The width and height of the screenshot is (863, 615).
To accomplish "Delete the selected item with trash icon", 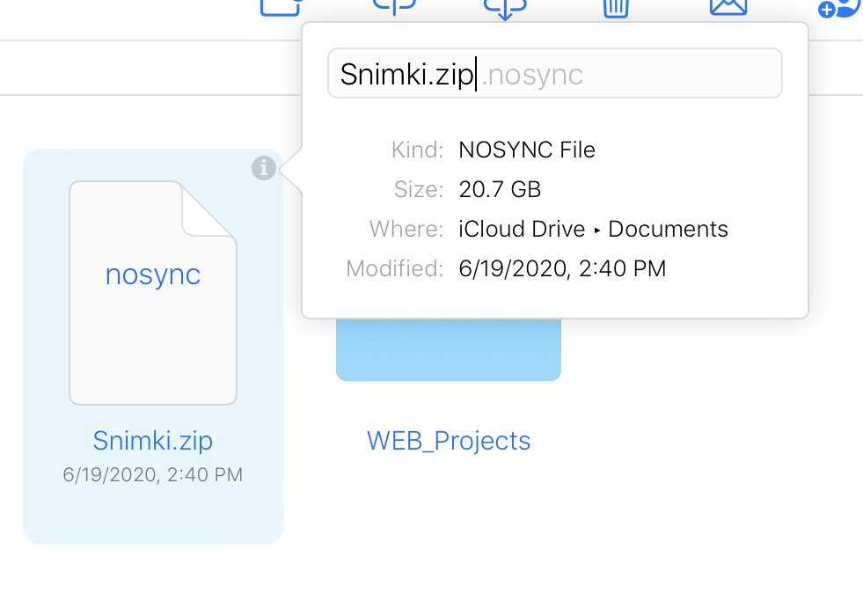I will [x=616, y=7].
